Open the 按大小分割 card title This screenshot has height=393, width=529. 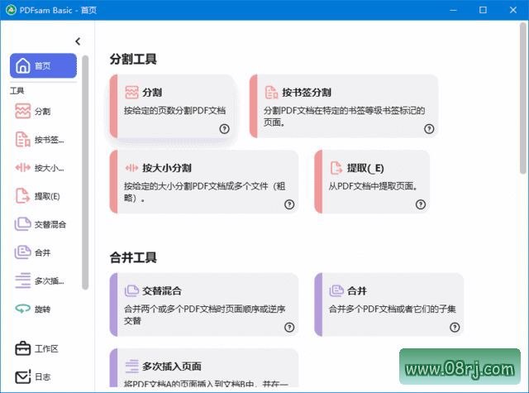167,168
